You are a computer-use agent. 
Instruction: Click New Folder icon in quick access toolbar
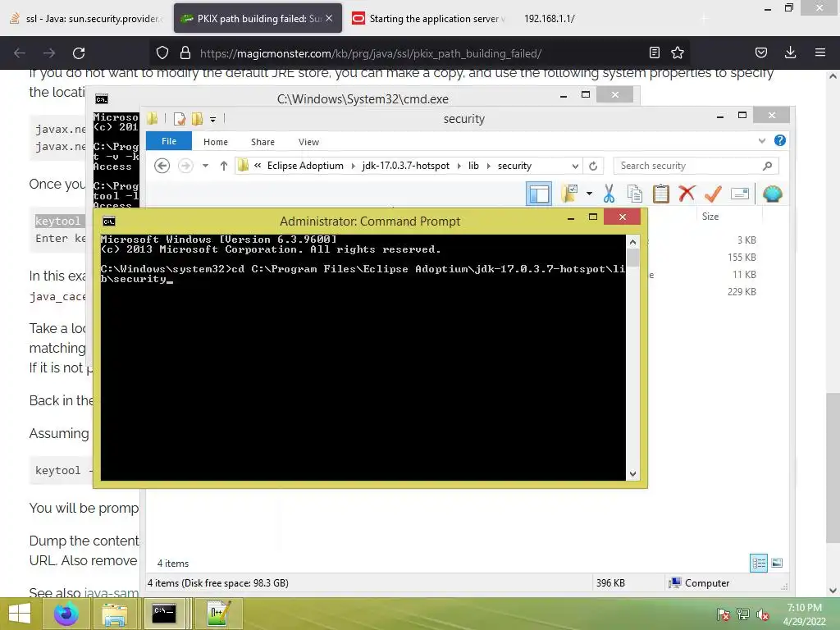(x=197, y=118)
